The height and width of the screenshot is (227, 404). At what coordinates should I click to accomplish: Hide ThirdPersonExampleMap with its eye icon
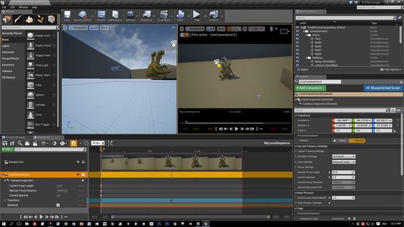click(297, 27)
